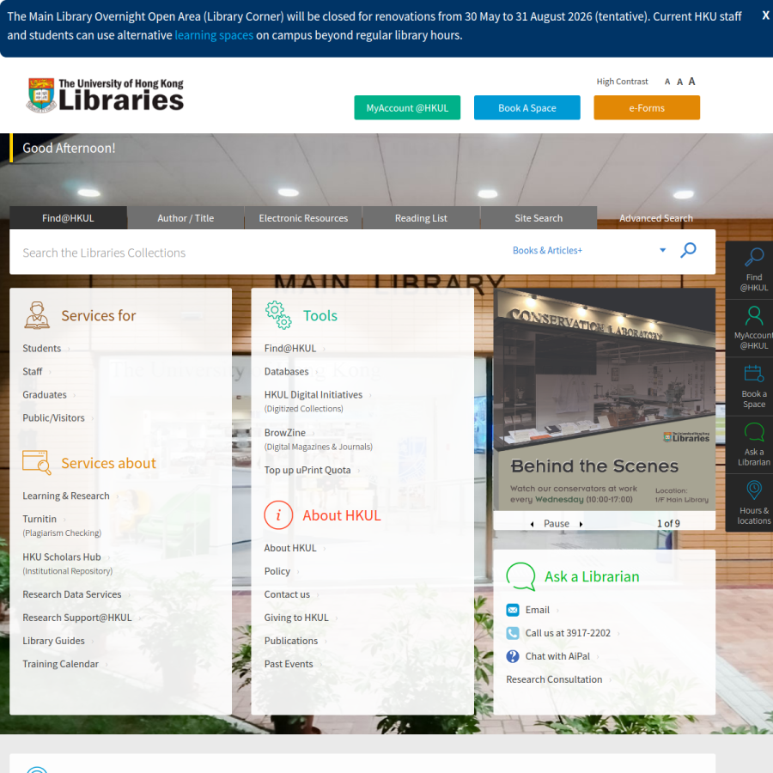
Task: Switch to the Reading List tab
Action: [x=421, y=218]
